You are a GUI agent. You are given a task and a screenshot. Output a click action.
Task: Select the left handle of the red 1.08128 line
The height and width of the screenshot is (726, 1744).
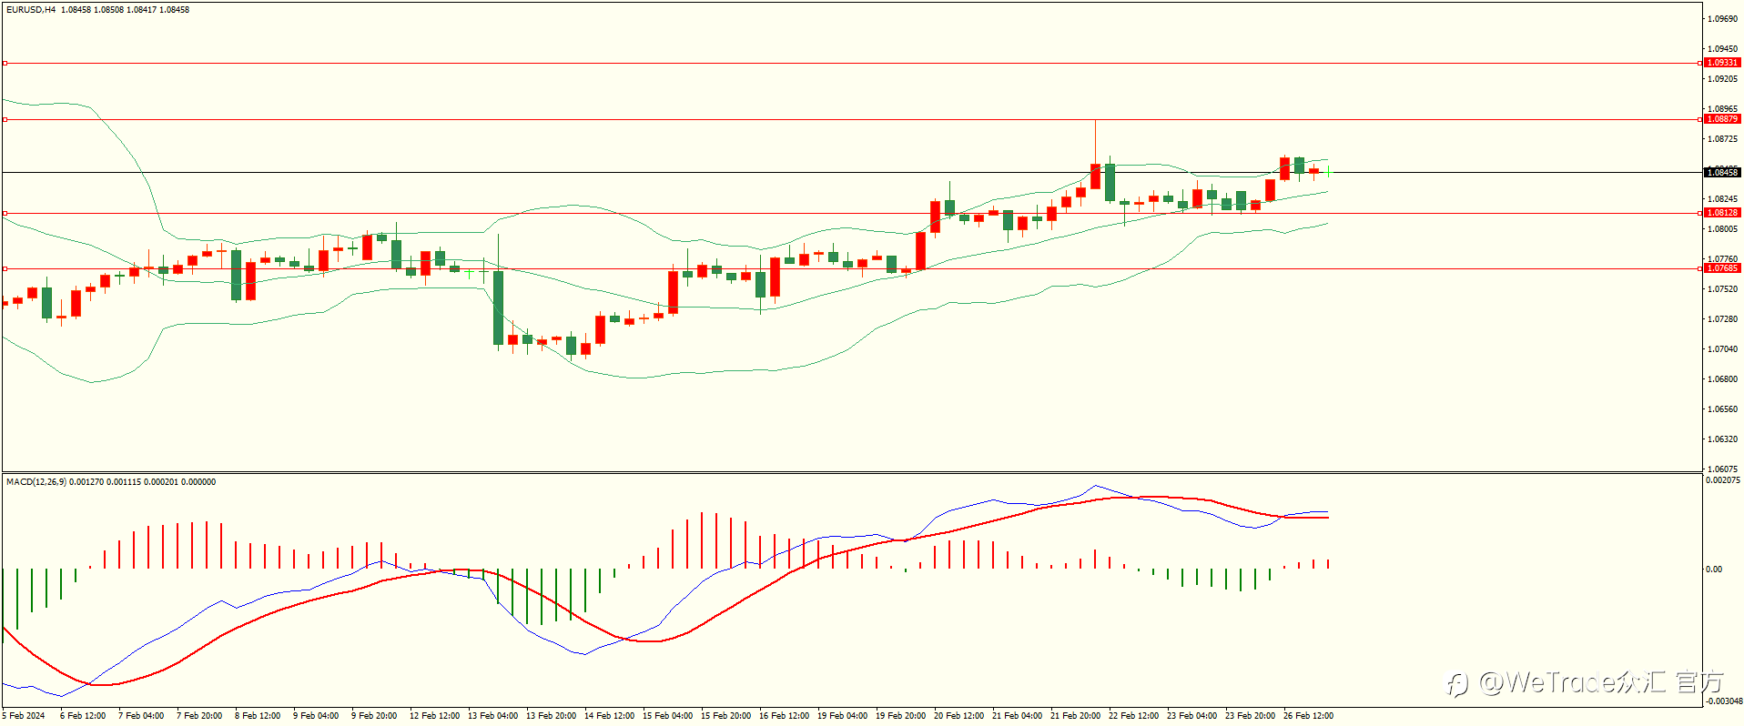5,213
